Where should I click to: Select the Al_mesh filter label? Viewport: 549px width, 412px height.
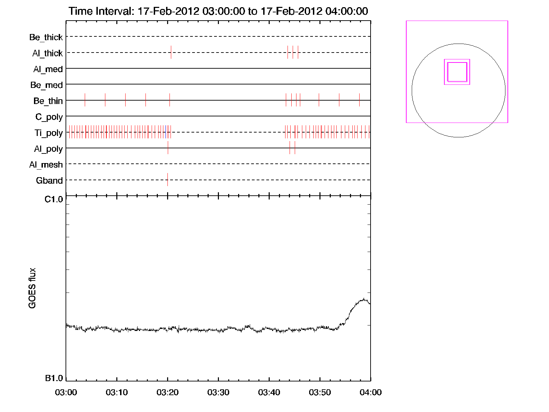[46, 165]
